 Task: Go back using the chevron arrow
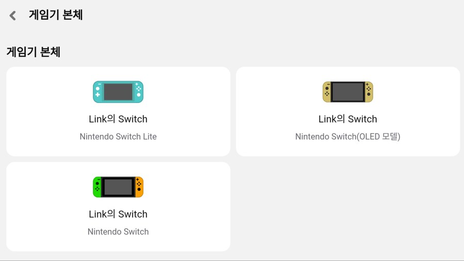tap(13, 15)
